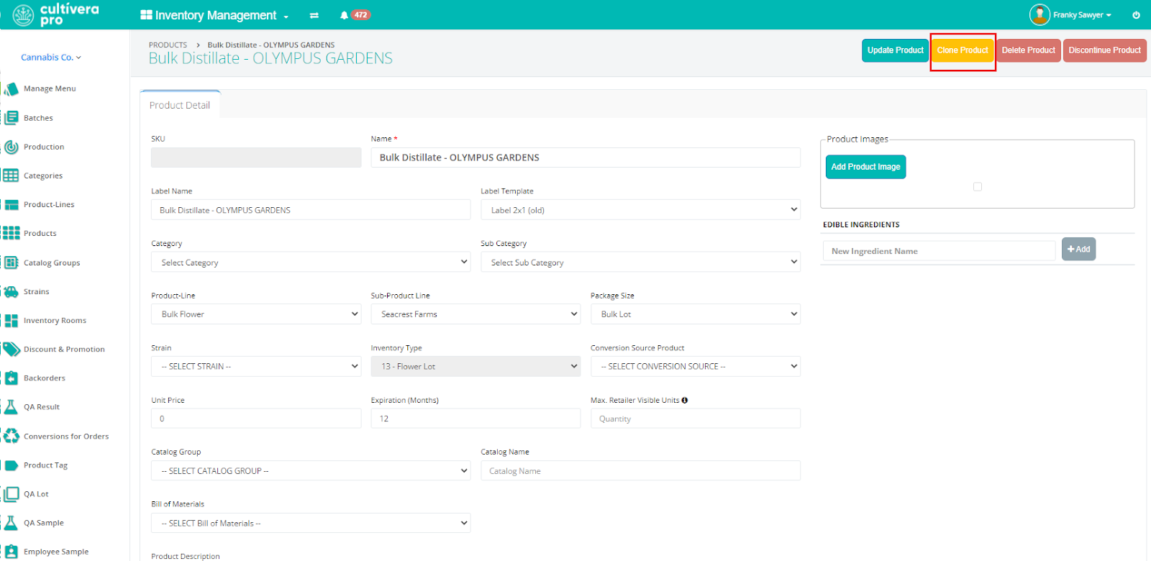Screen dimensions: 1151x561
Task: Click the Strains sidebar icon
Action: pos(11,291)
